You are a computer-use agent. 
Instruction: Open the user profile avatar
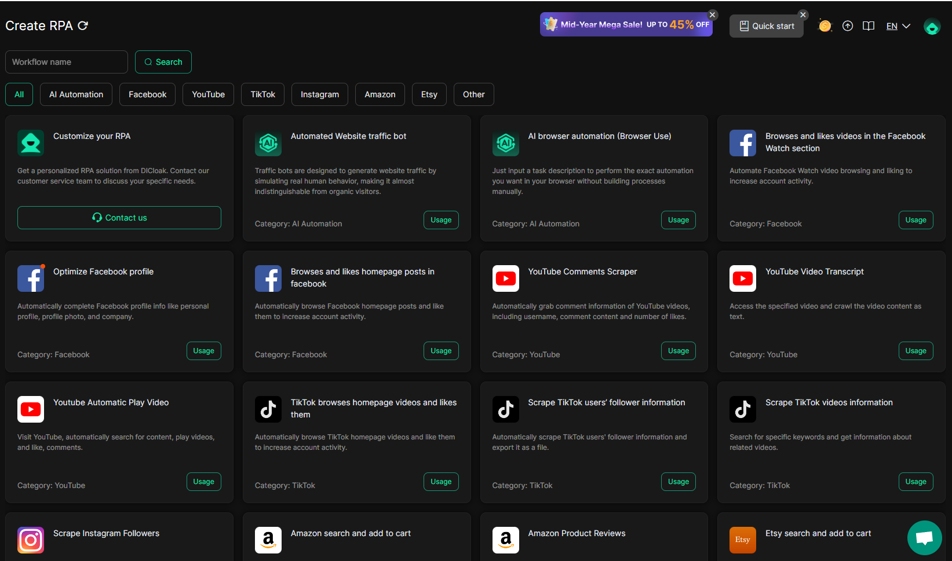(x=932, y=27)
